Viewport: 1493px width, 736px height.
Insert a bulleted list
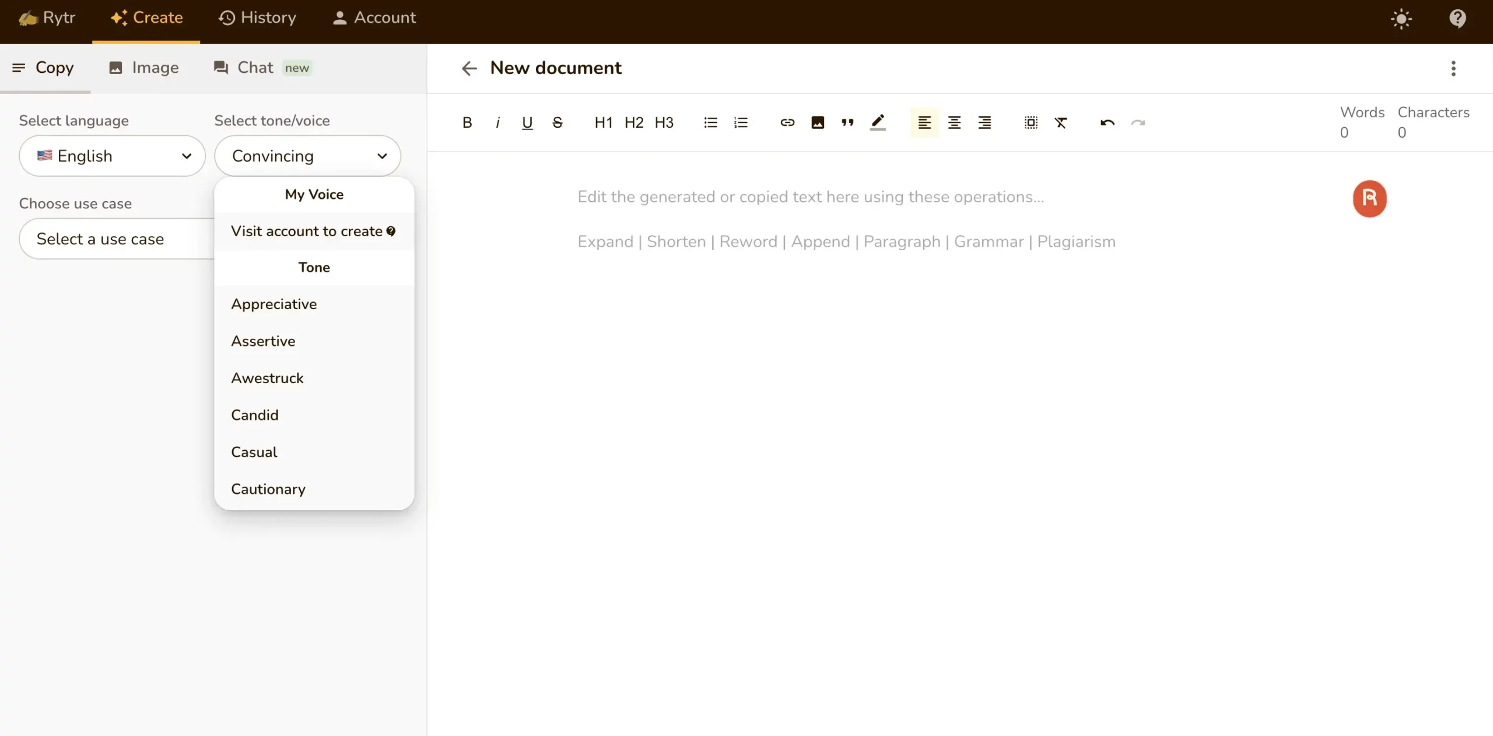coord(710,122)
